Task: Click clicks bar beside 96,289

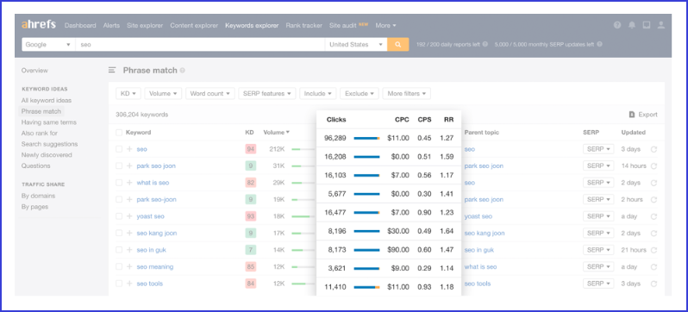Action: pos(366,138)
